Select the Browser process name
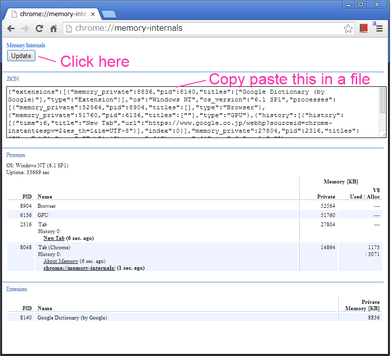Screen dimensions: 391x356 pyautogui.click(x=46, y=206)
